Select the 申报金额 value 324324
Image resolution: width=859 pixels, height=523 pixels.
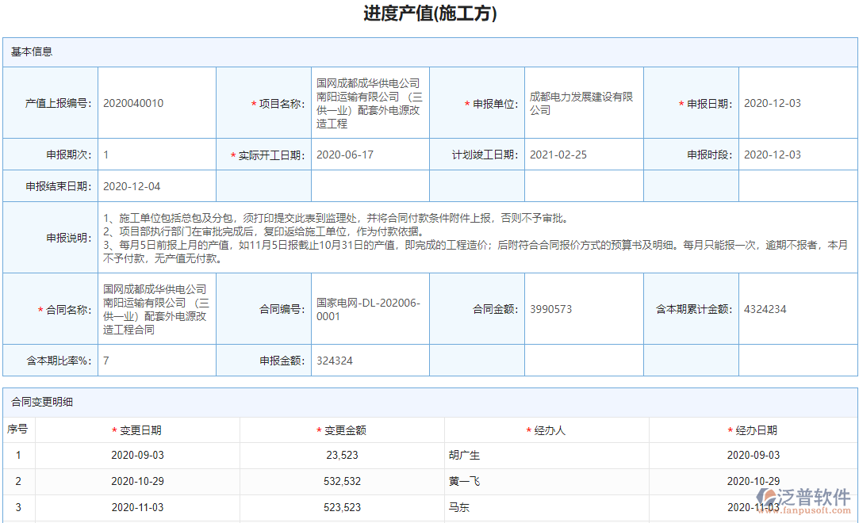pos(332,360)
